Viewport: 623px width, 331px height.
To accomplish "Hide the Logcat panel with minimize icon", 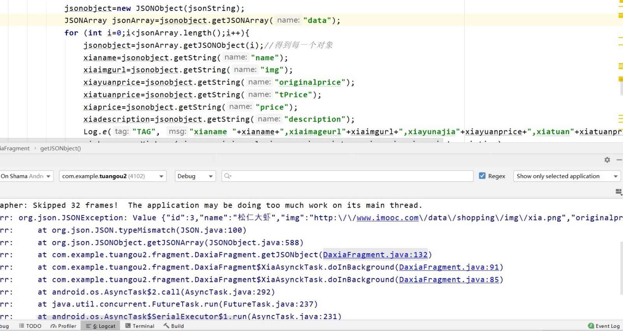I will (x=619, y=160).
